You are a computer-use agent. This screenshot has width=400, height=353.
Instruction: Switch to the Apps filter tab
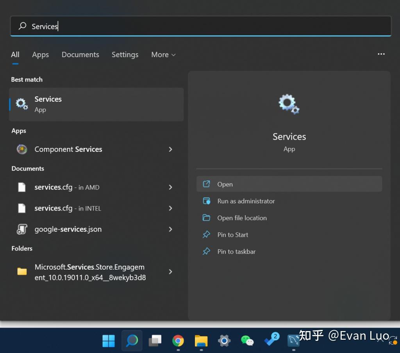tap(40, 55)
